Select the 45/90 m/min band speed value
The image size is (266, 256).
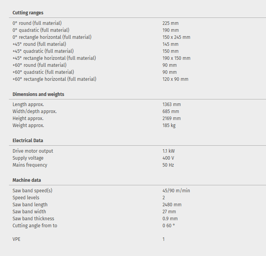click(x=176, y=191)
